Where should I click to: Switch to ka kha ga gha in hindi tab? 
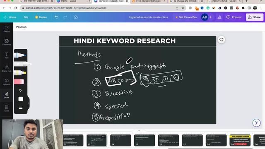click(x=186, y=1)
